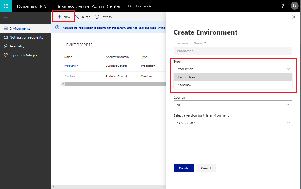
Task: Click the Refresh toolbar label
Action: tap(106, 17)
